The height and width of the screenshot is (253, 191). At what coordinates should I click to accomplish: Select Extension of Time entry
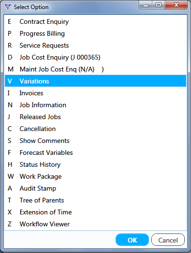pyautogui.click(x=95, y=212)
